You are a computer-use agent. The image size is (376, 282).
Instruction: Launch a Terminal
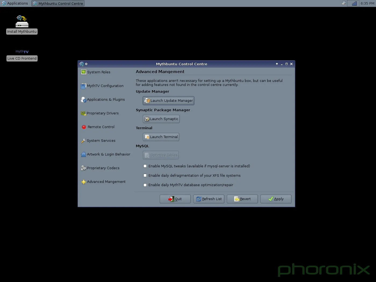click(161, 137)
